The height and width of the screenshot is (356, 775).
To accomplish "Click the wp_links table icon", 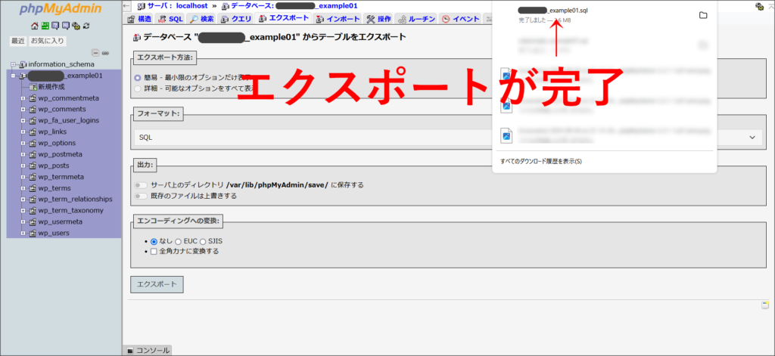I will click(33, 132).
